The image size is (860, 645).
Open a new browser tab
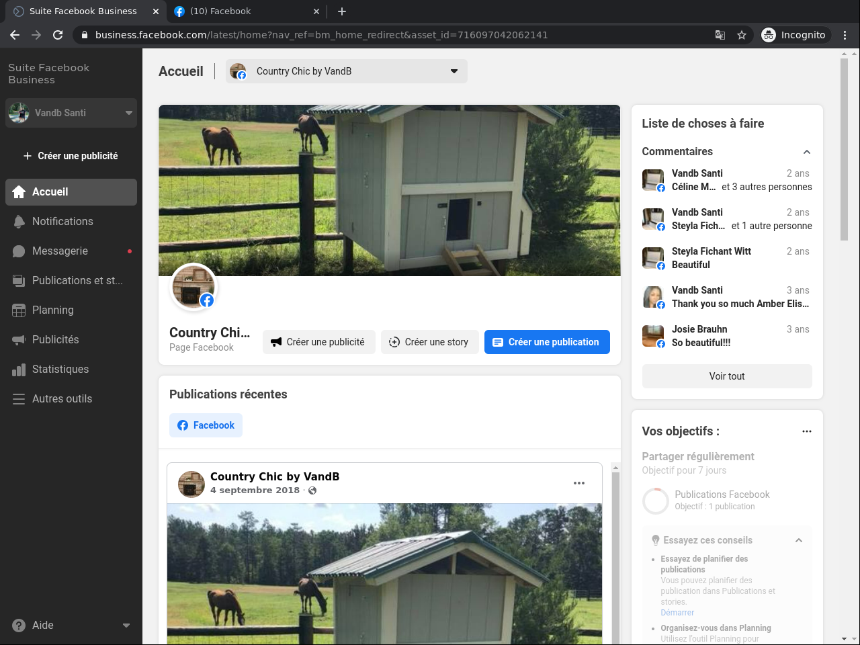[342, 11]
